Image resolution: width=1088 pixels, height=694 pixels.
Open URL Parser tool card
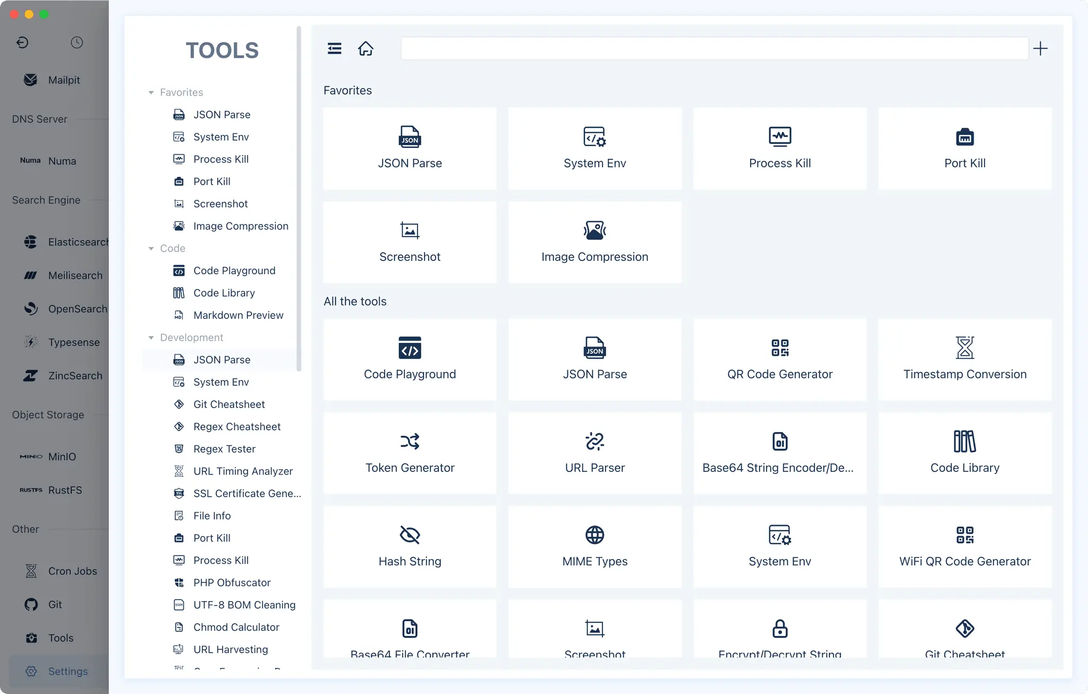pos(595,453)
